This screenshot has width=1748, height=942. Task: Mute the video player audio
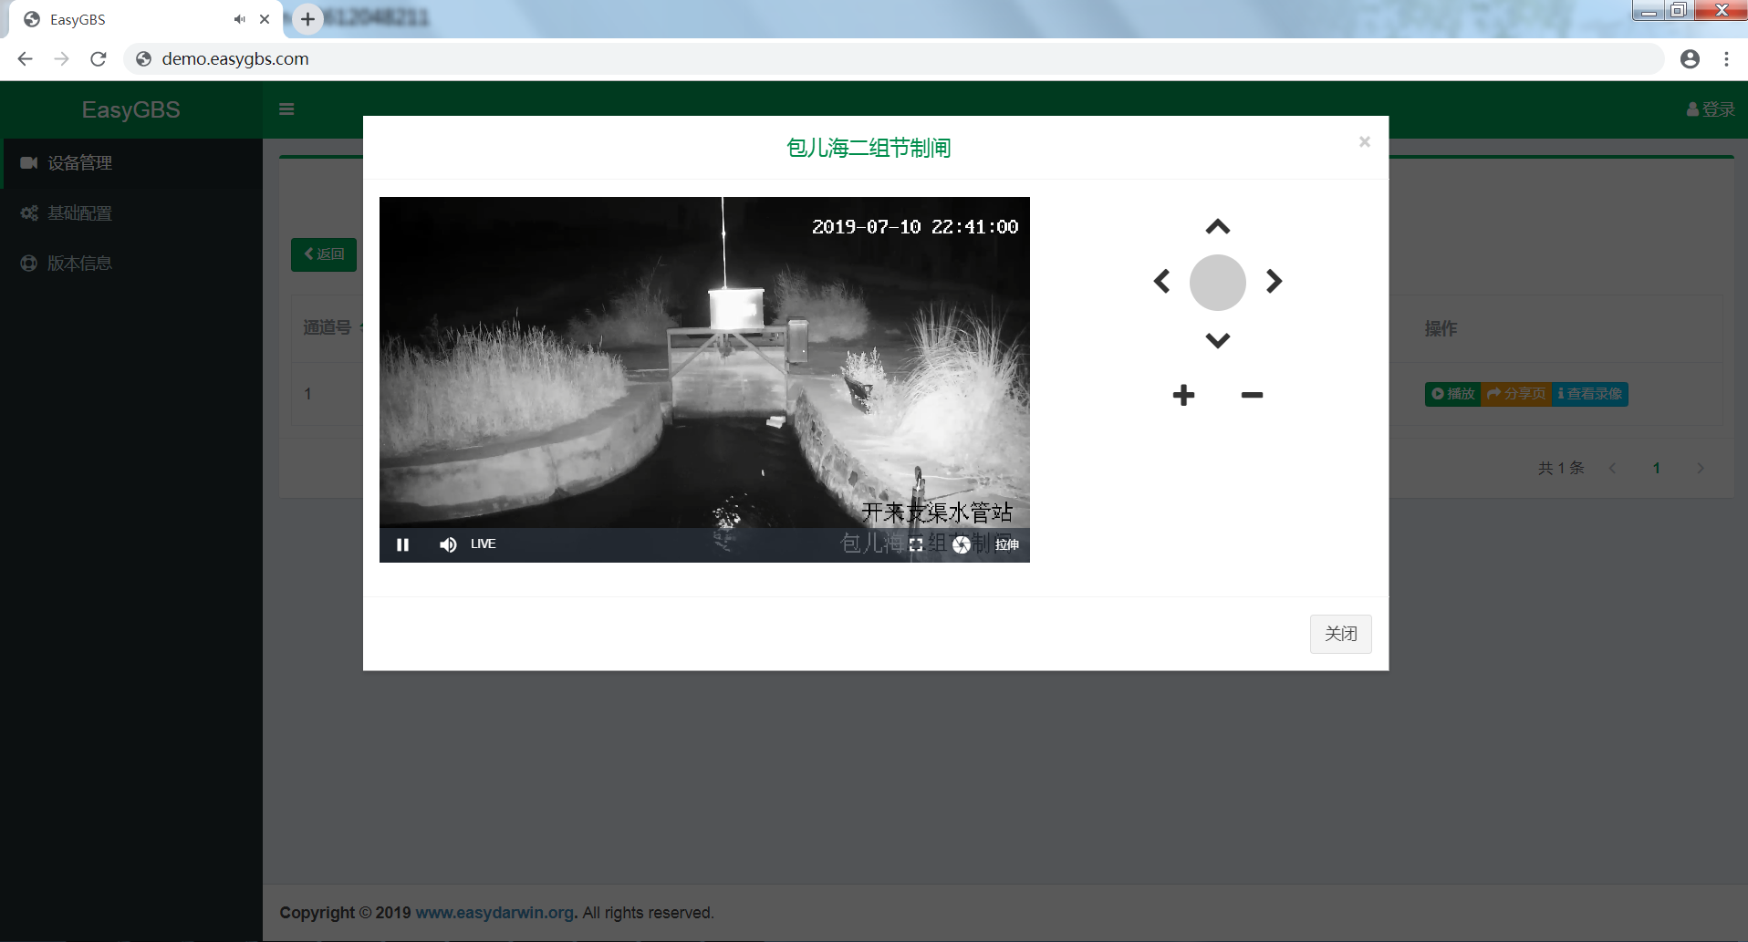447,544
